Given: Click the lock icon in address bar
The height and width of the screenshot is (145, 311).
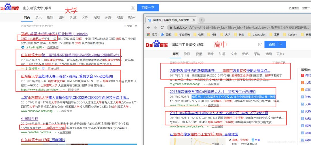Looking at the screenshot, I should 171,28.
